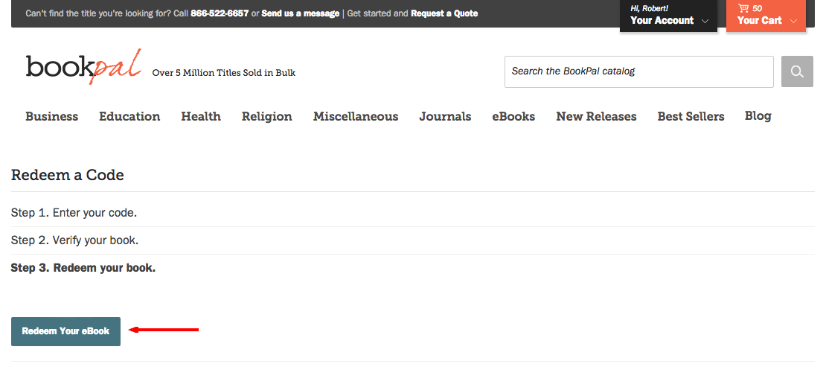Open the Health category
826x367 pixels.
pos(201,117)
